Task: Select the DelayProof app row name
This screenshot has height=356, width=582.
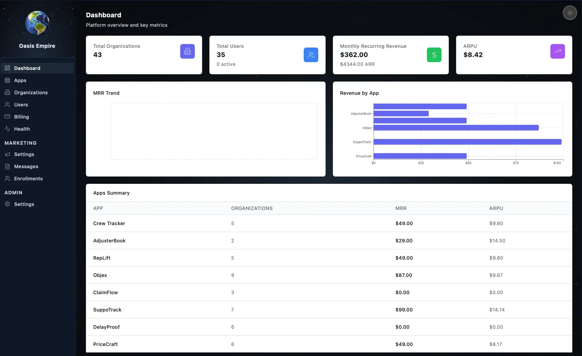Action: pos(106,327)
